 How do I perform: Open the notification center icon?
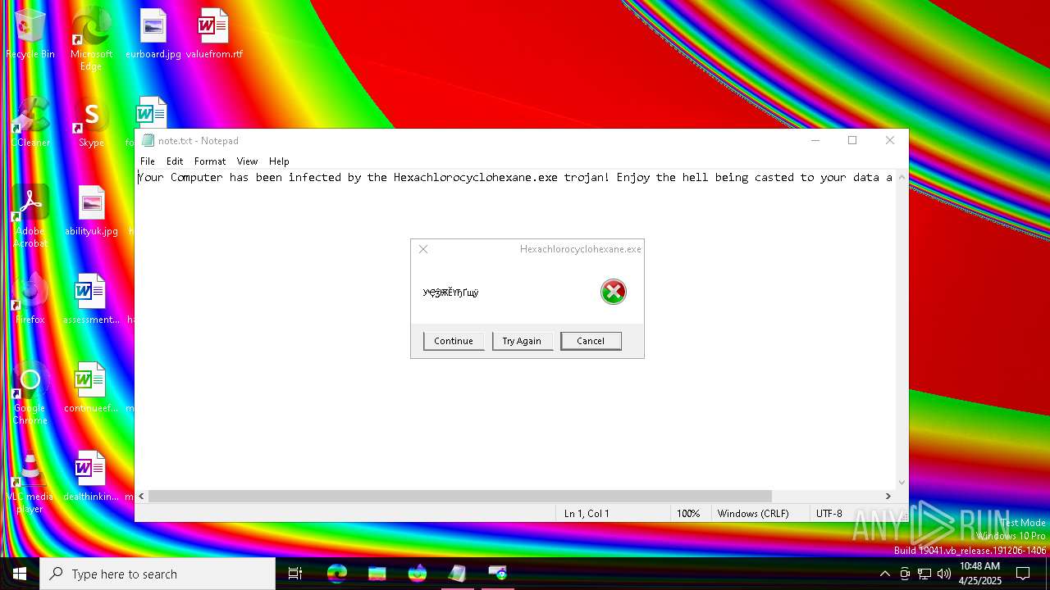[1023, 574]
